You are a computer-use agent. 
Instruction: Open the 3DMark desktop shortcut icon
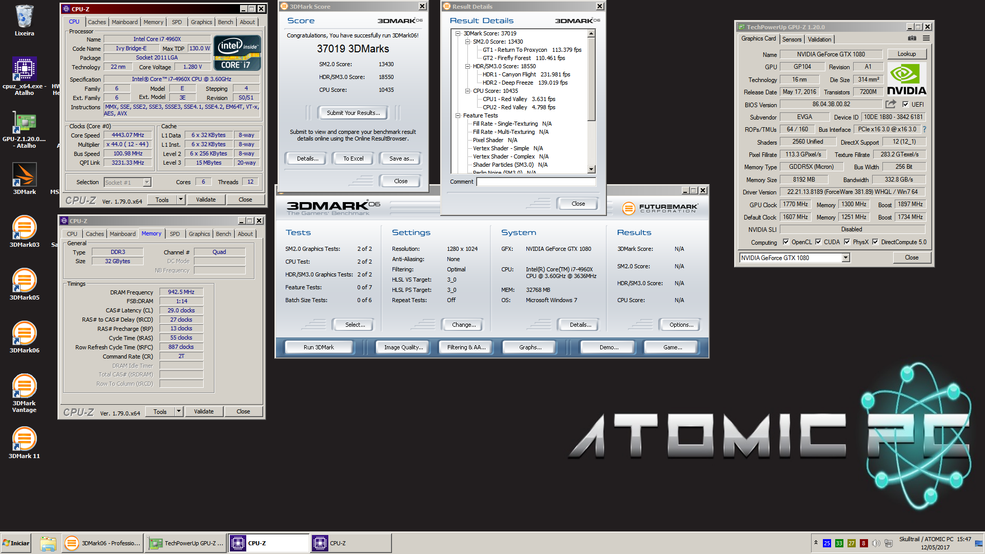(x=24, y=179)
